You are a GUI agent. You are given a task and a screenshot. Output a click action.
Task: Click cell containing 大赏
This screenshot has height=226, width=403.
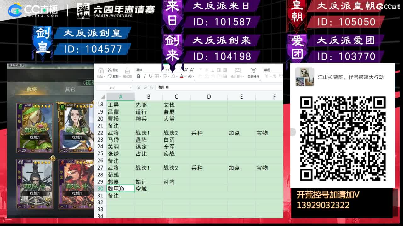pyautogui.click(x=176, y=119)
